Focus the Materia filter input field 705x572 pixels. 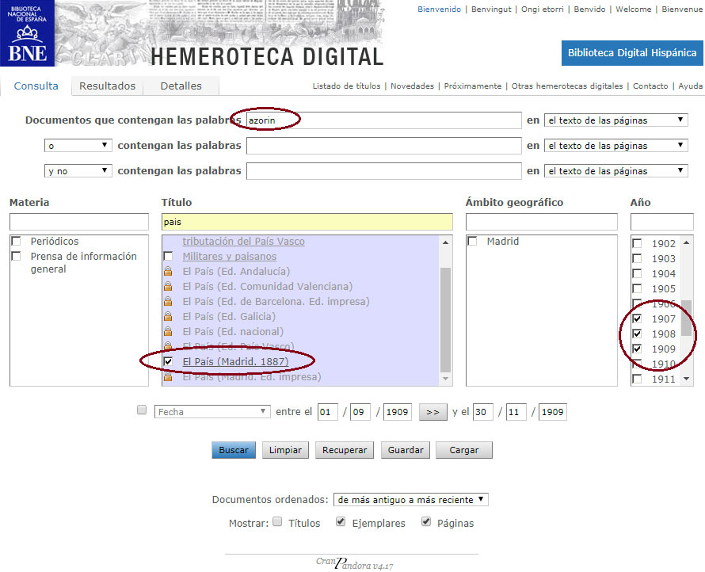79,222
